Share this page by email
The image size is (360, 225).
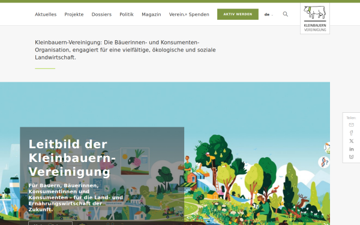click(351, 125)
